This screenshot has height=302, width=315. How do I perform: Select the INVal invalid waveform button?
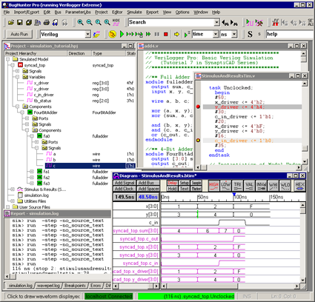coord(261,186)
